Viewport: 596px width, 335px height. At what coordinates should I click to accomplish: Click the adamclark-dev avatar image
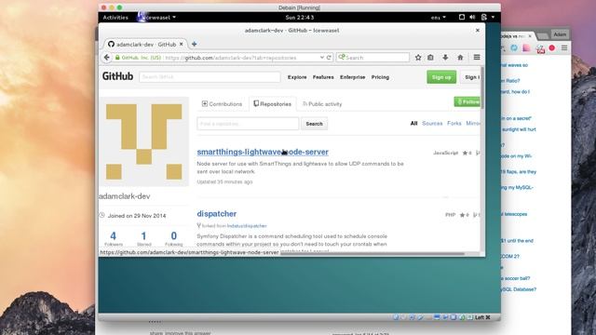pyautogui.click(x=143, y=141)
